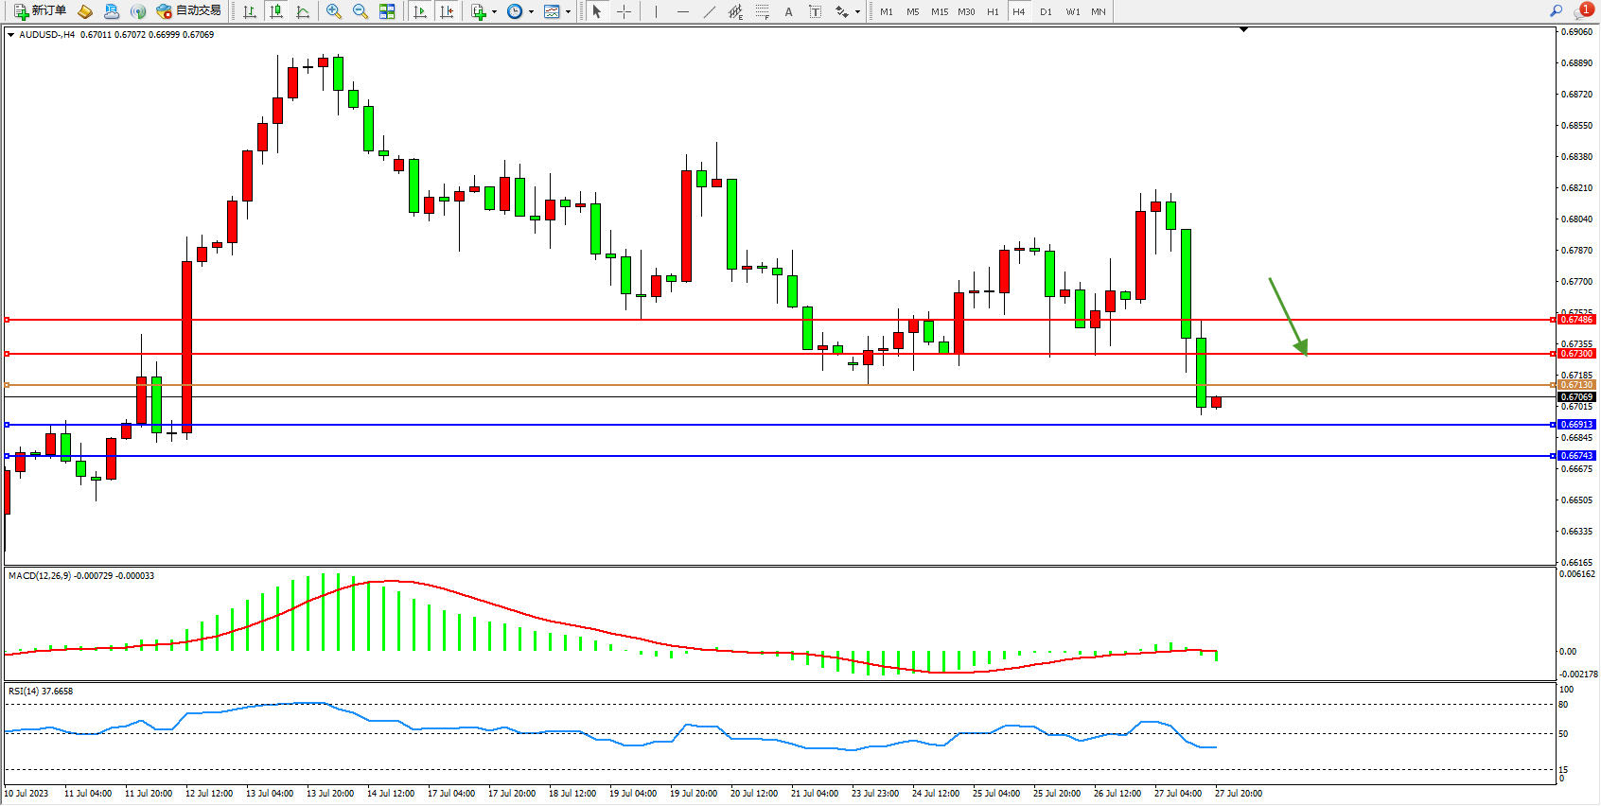Open the periodicity clock dropdown arrow
1601x806 pixels.
[531, 12]
